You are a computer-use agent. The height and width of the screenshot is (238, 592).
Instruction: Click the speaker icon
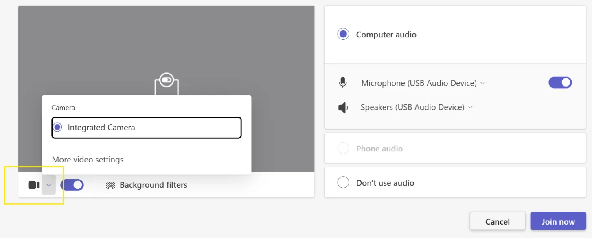pos(343,108)
